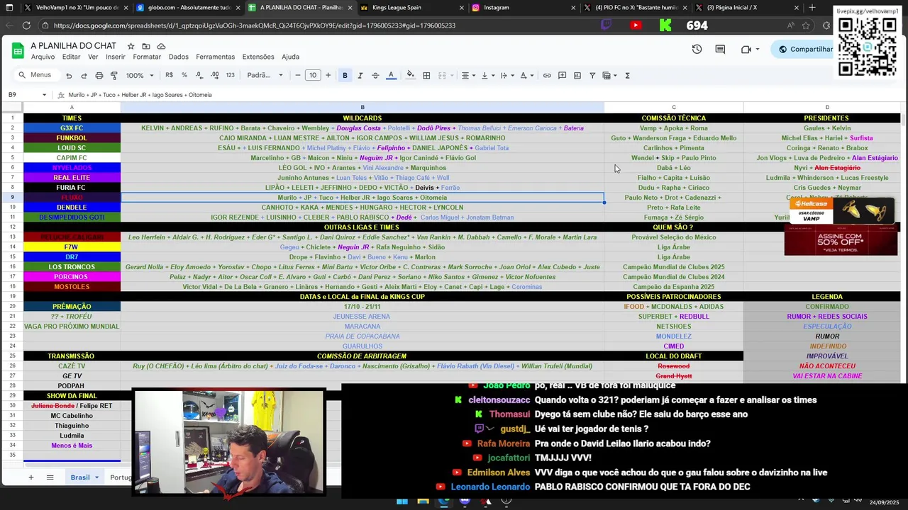908x510 pixels.
Task: Toggle italic formatting
Action: click(360, 75)
